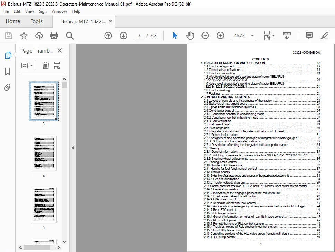Image resolution: width=335 pixels, height=252 pixels.
Task: Open the zoom level dropdown arrow
Action: pos(252,36)
